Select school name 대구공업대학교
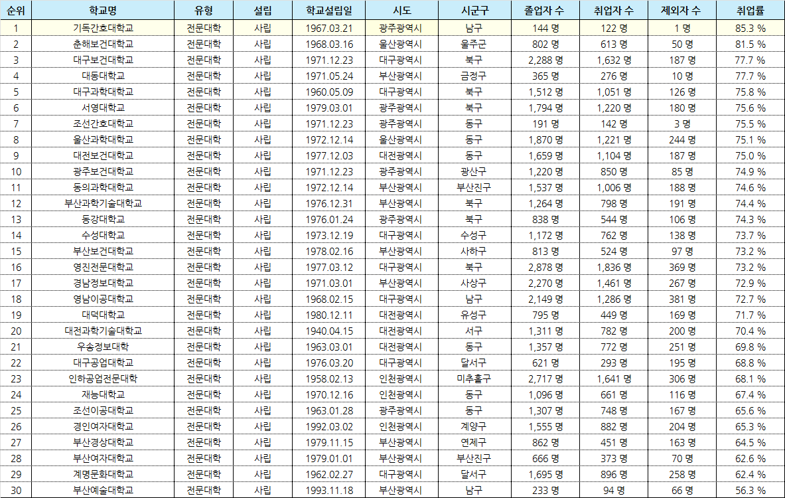Viewport: 785px width, 498px height. (103, 363)
